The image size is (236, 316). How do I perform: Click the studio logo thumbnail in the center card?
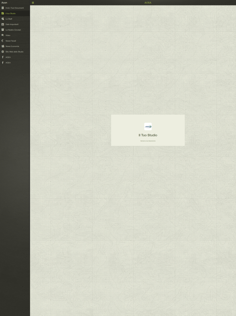148,127
